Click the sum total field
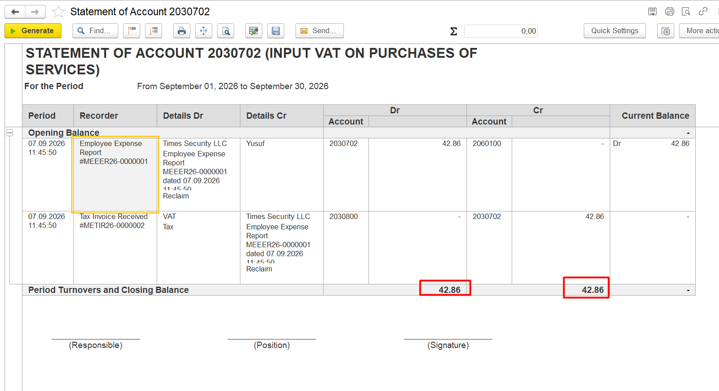This screenshot has height=391, width=719. [x=501, y=31]
